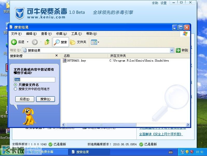This screenshot has height=156, width=207.
Task: Click 设置 in Keniu antivirus window
Action: [163, 3]
